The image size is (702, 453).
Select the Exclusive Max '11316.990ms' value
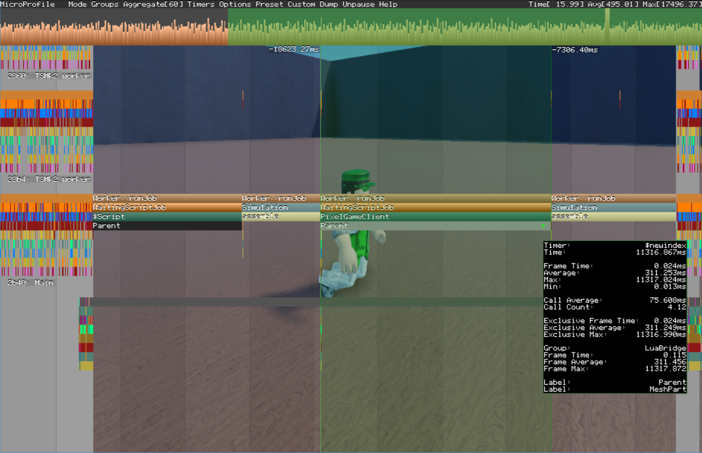pos(661,334)
